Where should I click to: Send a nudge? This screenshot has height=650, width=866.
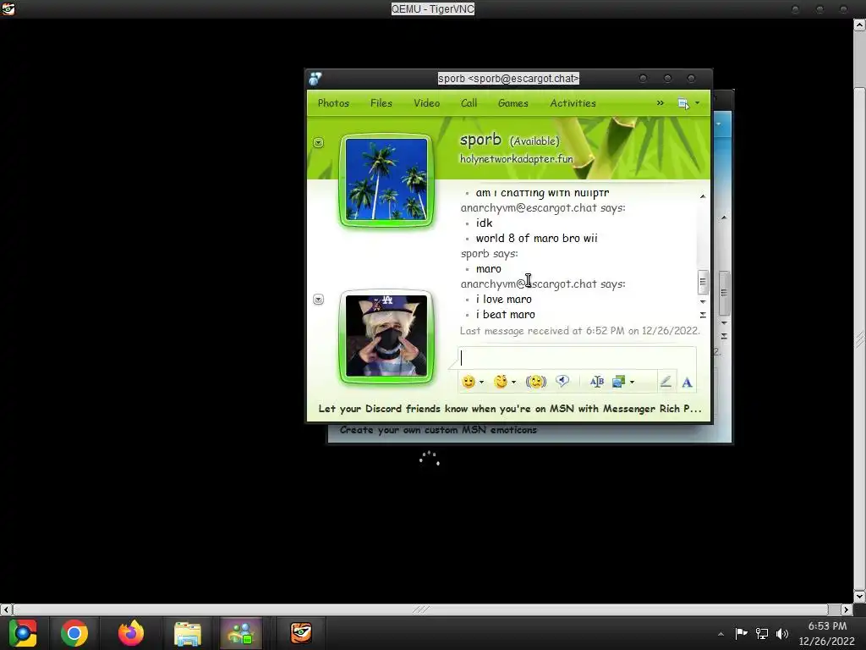pos(535,382)
